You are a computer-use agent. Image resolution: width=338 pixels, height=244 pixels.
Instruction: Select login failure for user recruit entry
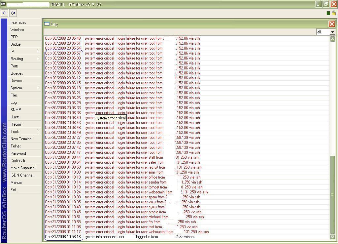tap(187, 168)
